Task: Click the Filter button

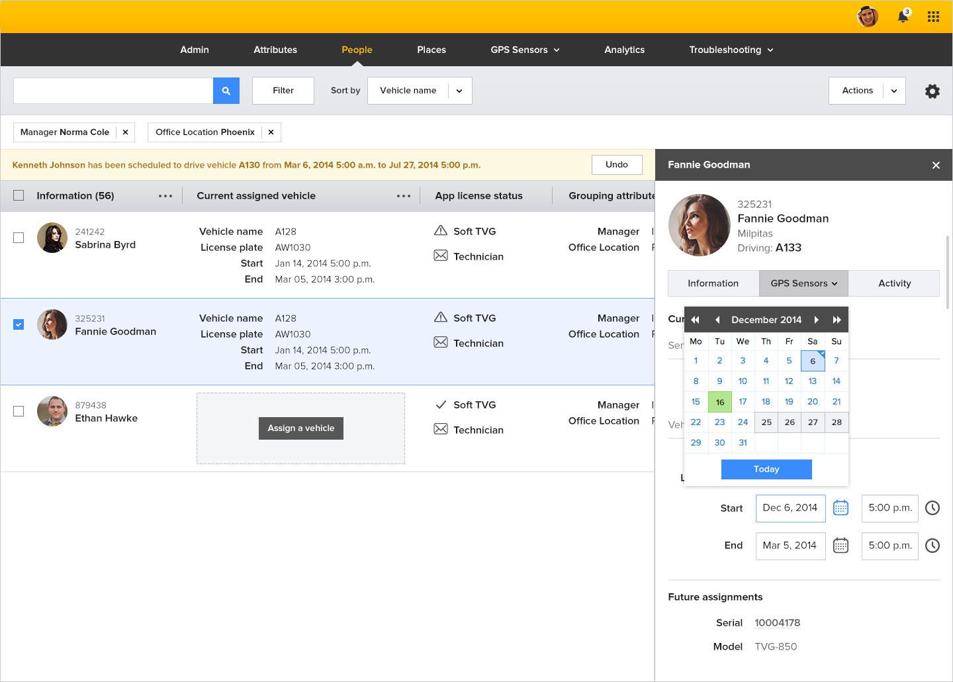Action: pyautogui.click(x=283, y=91)
